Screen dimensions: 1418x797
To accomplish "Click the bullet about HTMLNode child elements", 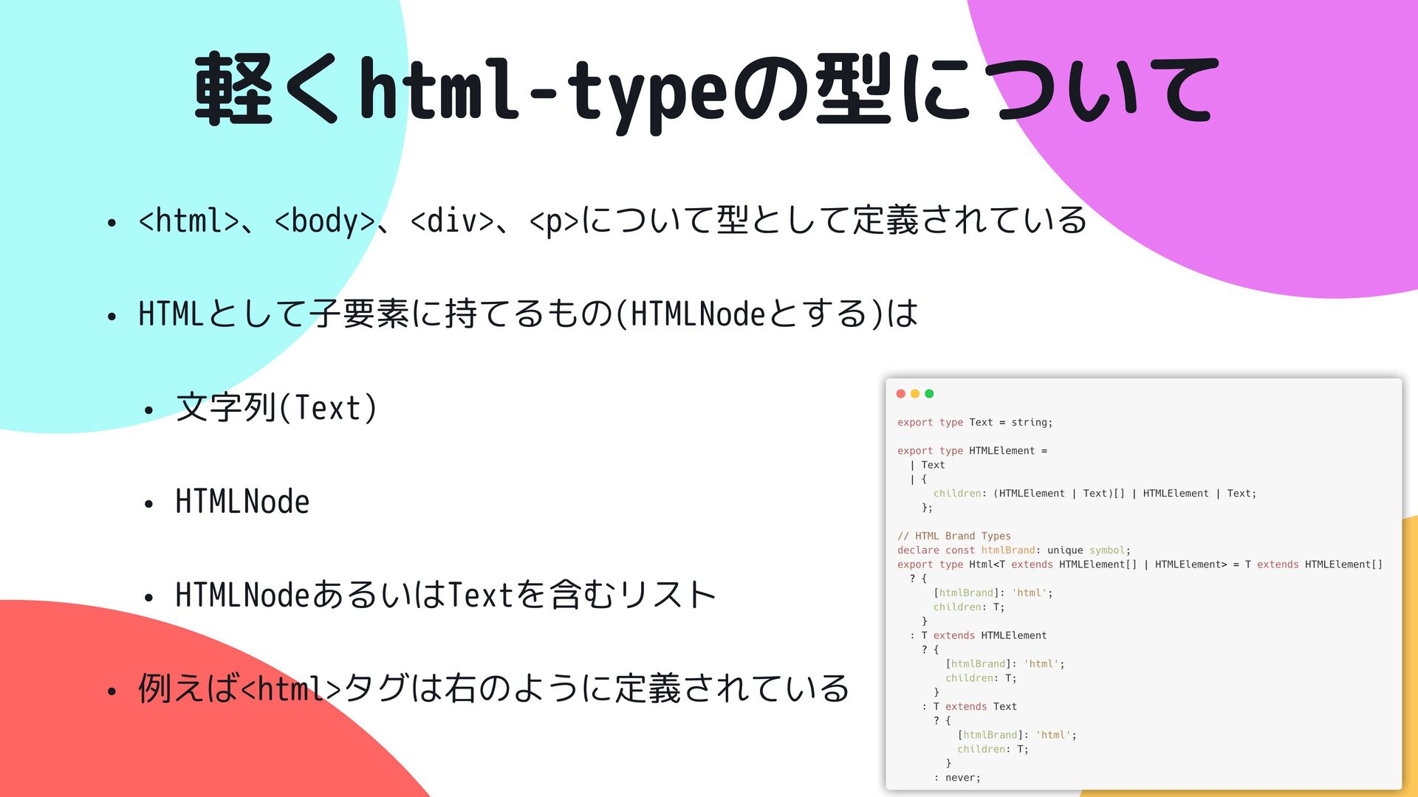I will [527, 314].
